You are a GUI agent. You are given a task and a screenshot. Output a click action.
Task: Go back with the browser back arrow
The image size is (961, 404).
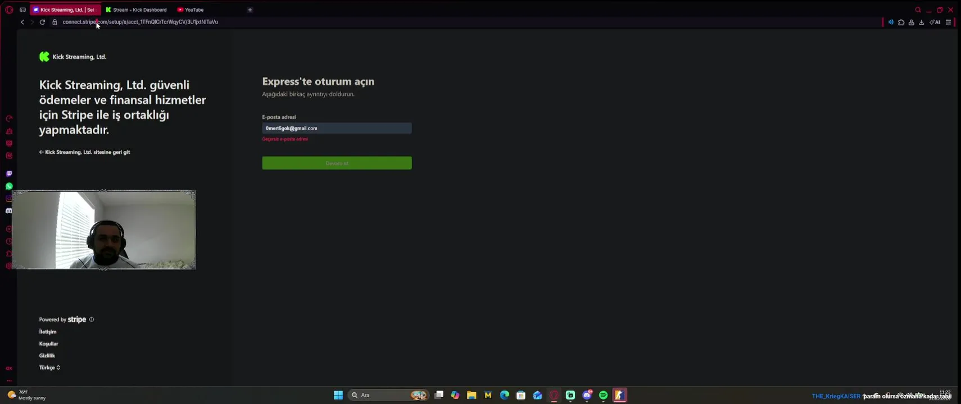(x=22, y=22)
